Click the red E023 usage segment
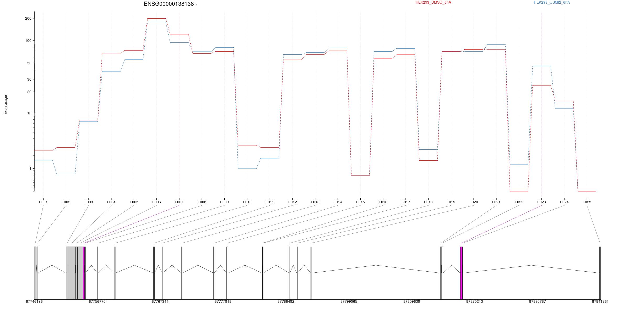 (x=541, y=85)
